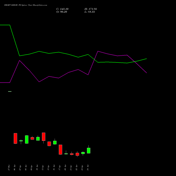The width and height of the screenshot is (176, 176).
Task: Click the green candlestick for 23 Apr
Action: point(83,153)
